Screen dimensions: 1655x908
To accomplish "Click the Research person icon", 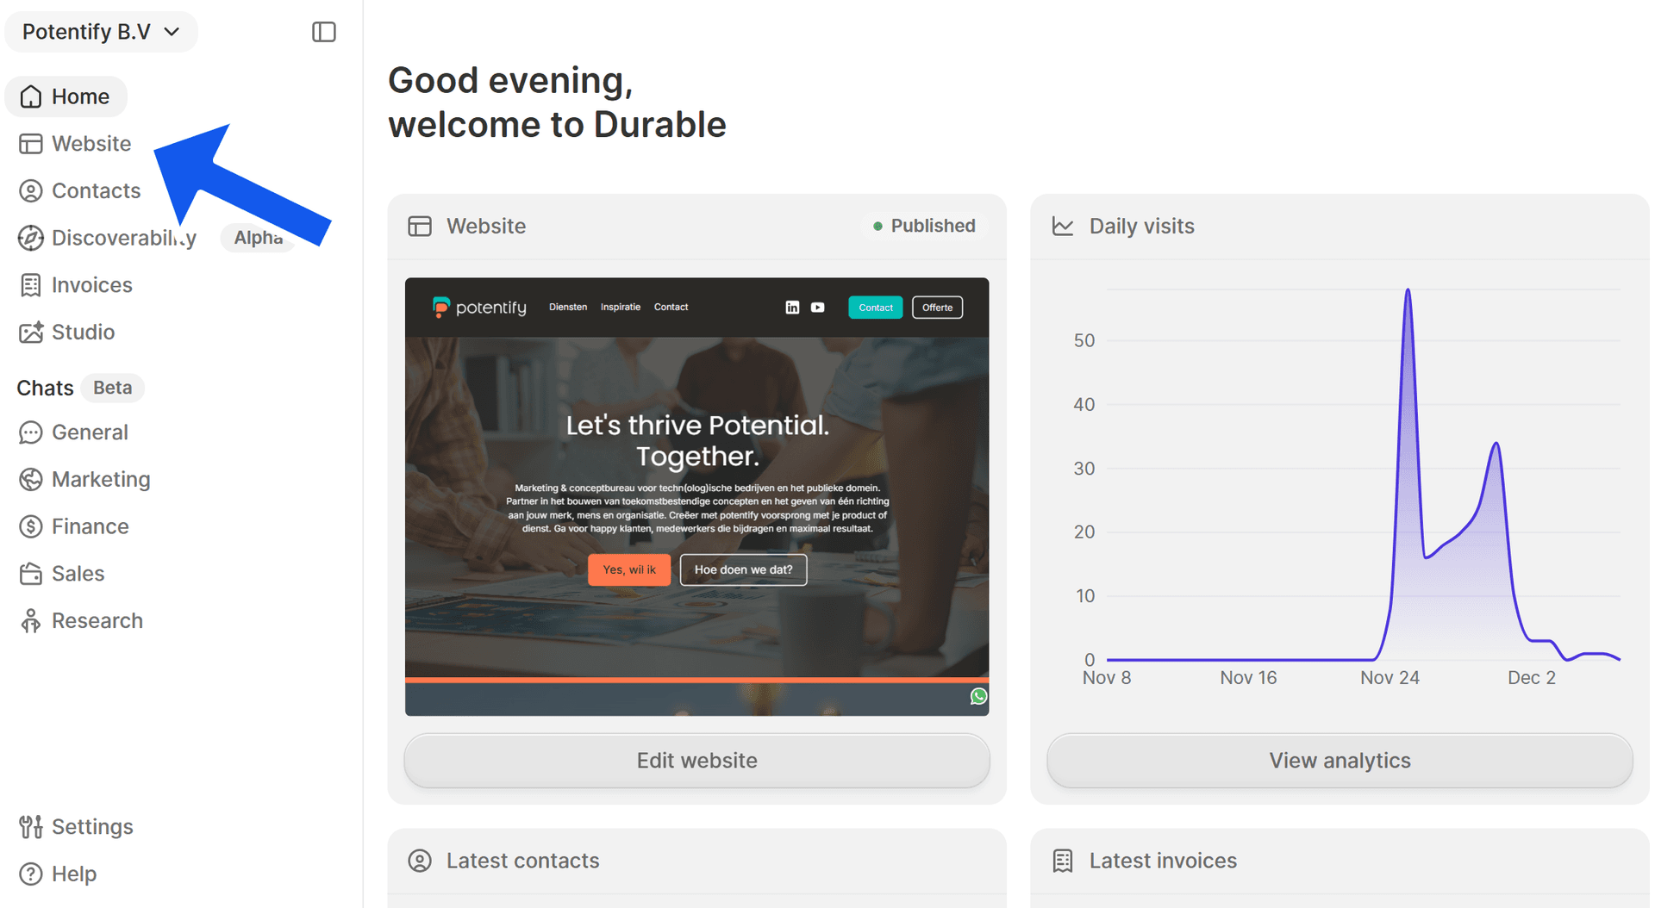I will 31,621.
